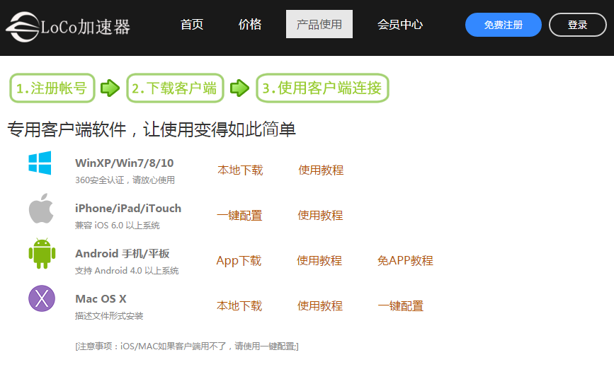Image resolution: width=614 pixels, height=367 pixels.
Task: Select the 产品使用 tab
Action: click(319, 24)
